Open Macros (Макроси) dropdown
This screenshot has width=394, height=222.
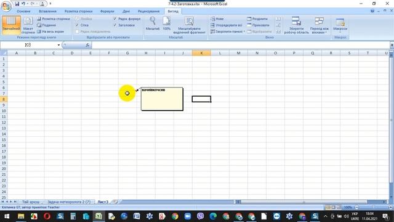click(340, 25)
